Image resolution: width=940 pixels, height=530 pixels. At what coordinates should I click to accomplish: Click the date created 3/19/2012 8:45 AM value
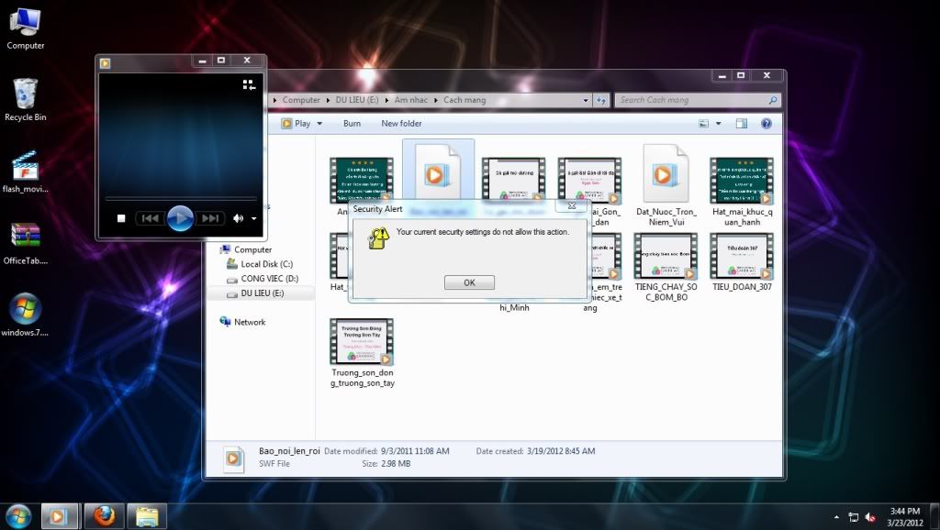click(561, 451)
